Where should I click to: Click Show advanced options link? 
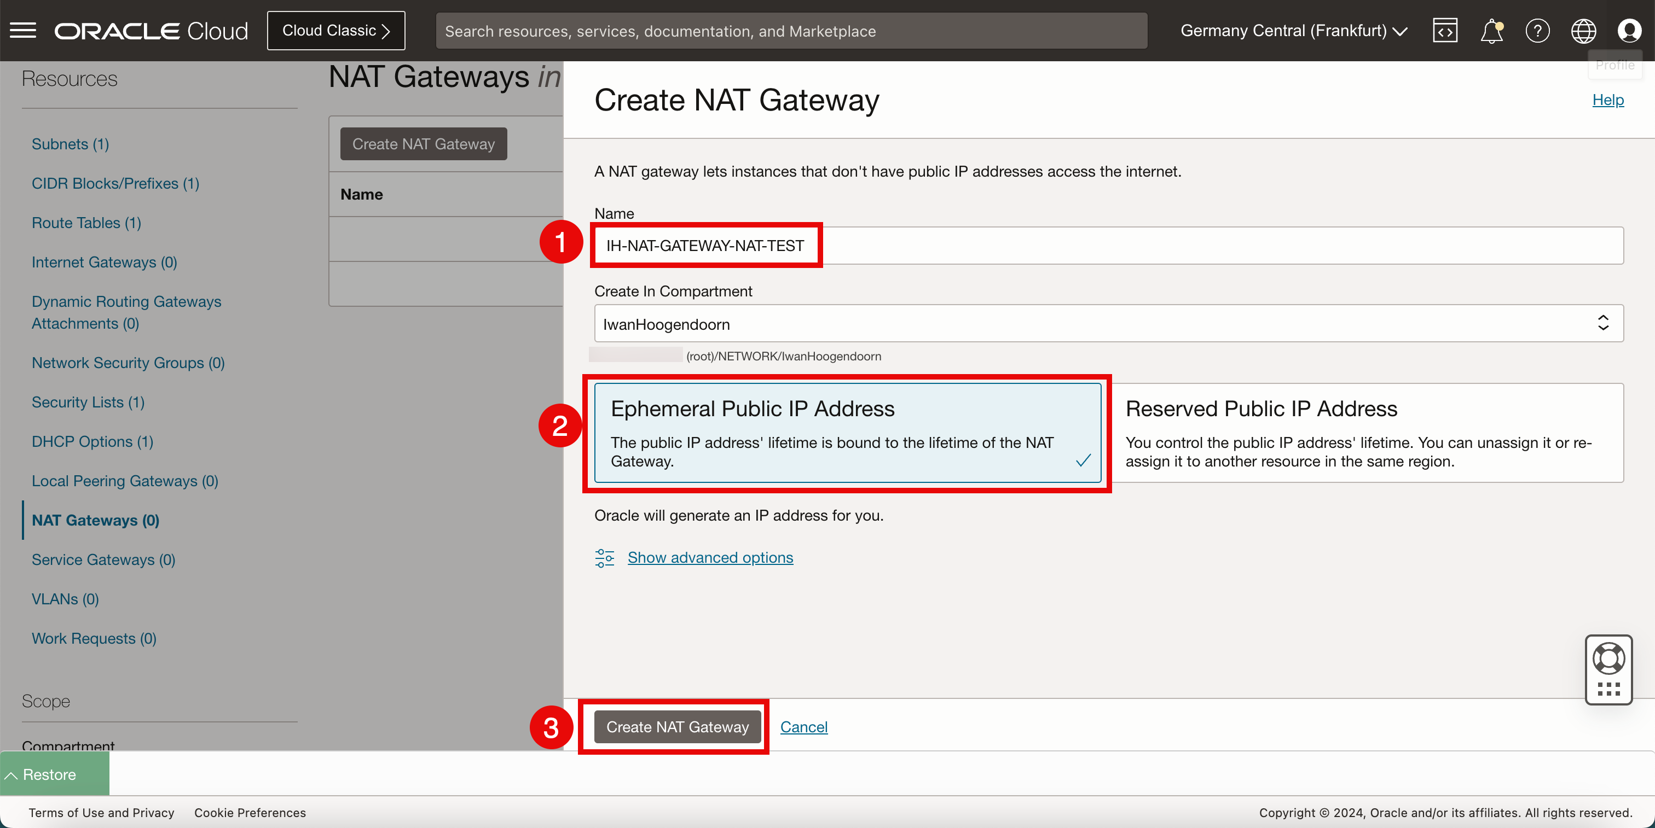(x=710, y=557)
